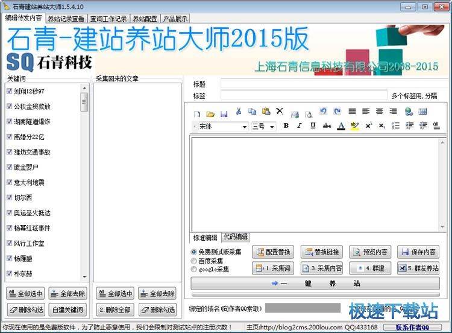The image size is (452, 333).
Task: Uncheck the 意大利地震 keyword checkbox
Action: (10, 182)
